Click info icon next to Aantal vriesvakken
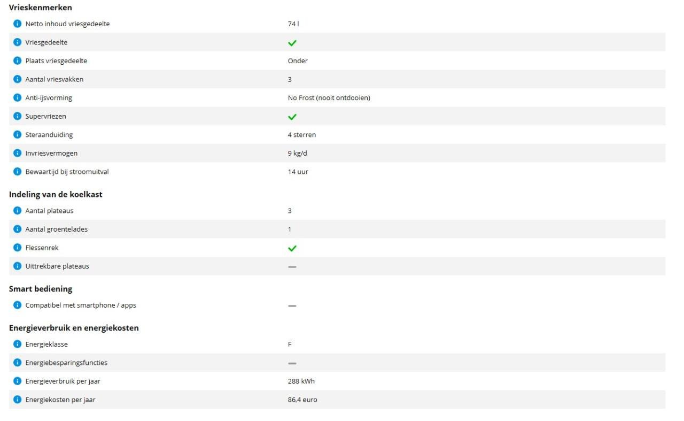 pos(17,80)
